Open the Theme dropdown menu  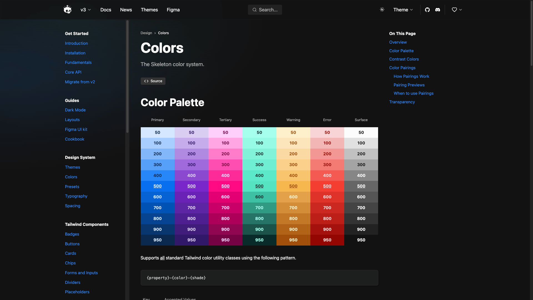[x=403, y=10]
